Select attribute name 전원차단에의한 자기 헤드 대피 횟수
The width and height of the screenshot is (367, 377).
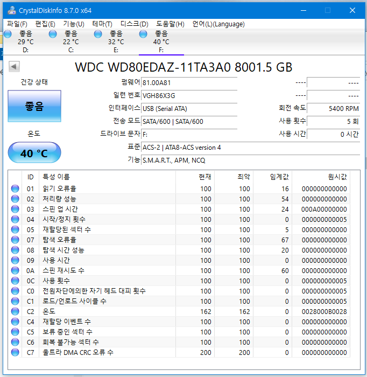point(94,291)
